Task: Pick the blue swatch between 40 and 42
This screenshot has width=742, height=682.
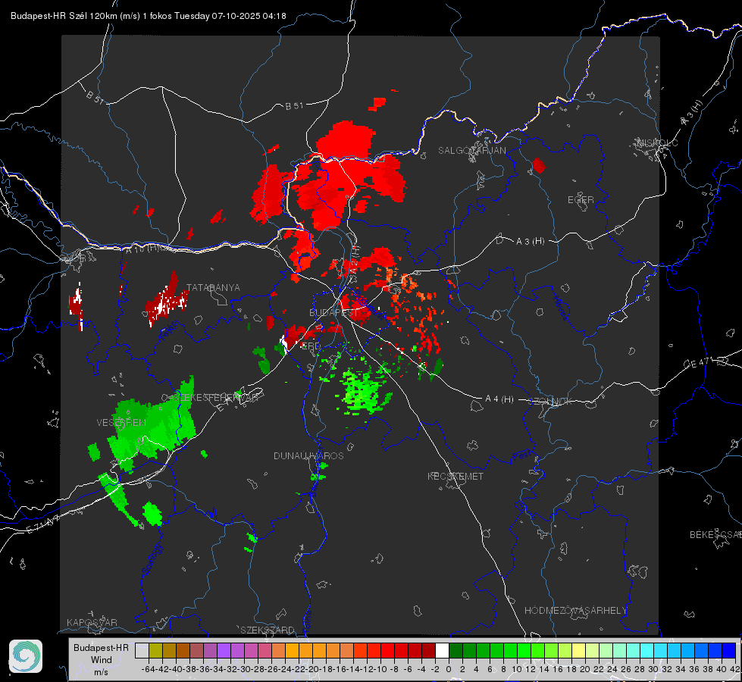Action: [729, 650]
